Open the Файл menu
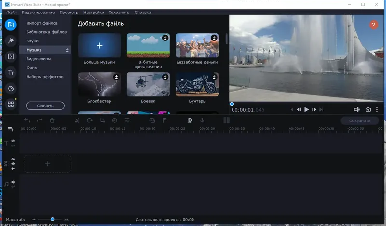This screenshot has width=386, height=226. tap(11, 13)
